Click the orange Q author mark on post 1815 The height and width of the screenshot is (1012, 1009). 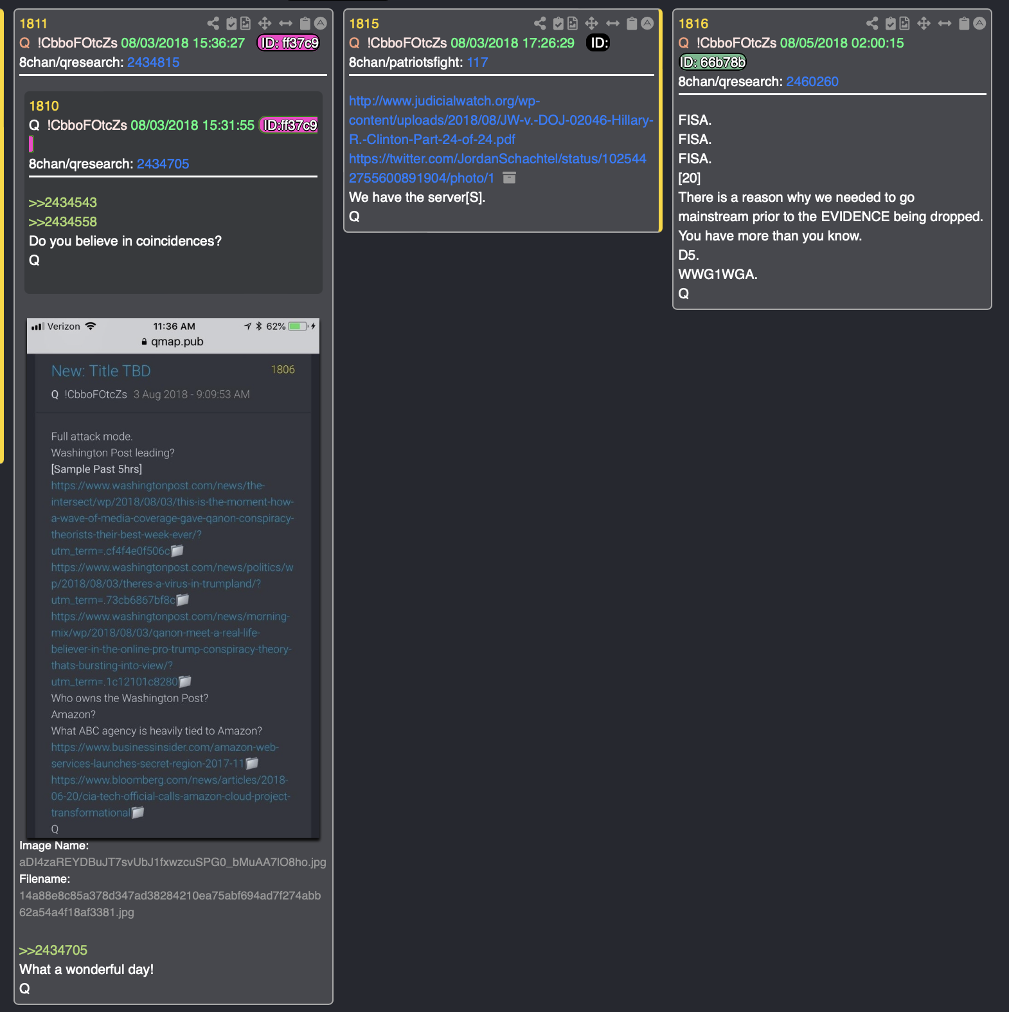point(354,43)
